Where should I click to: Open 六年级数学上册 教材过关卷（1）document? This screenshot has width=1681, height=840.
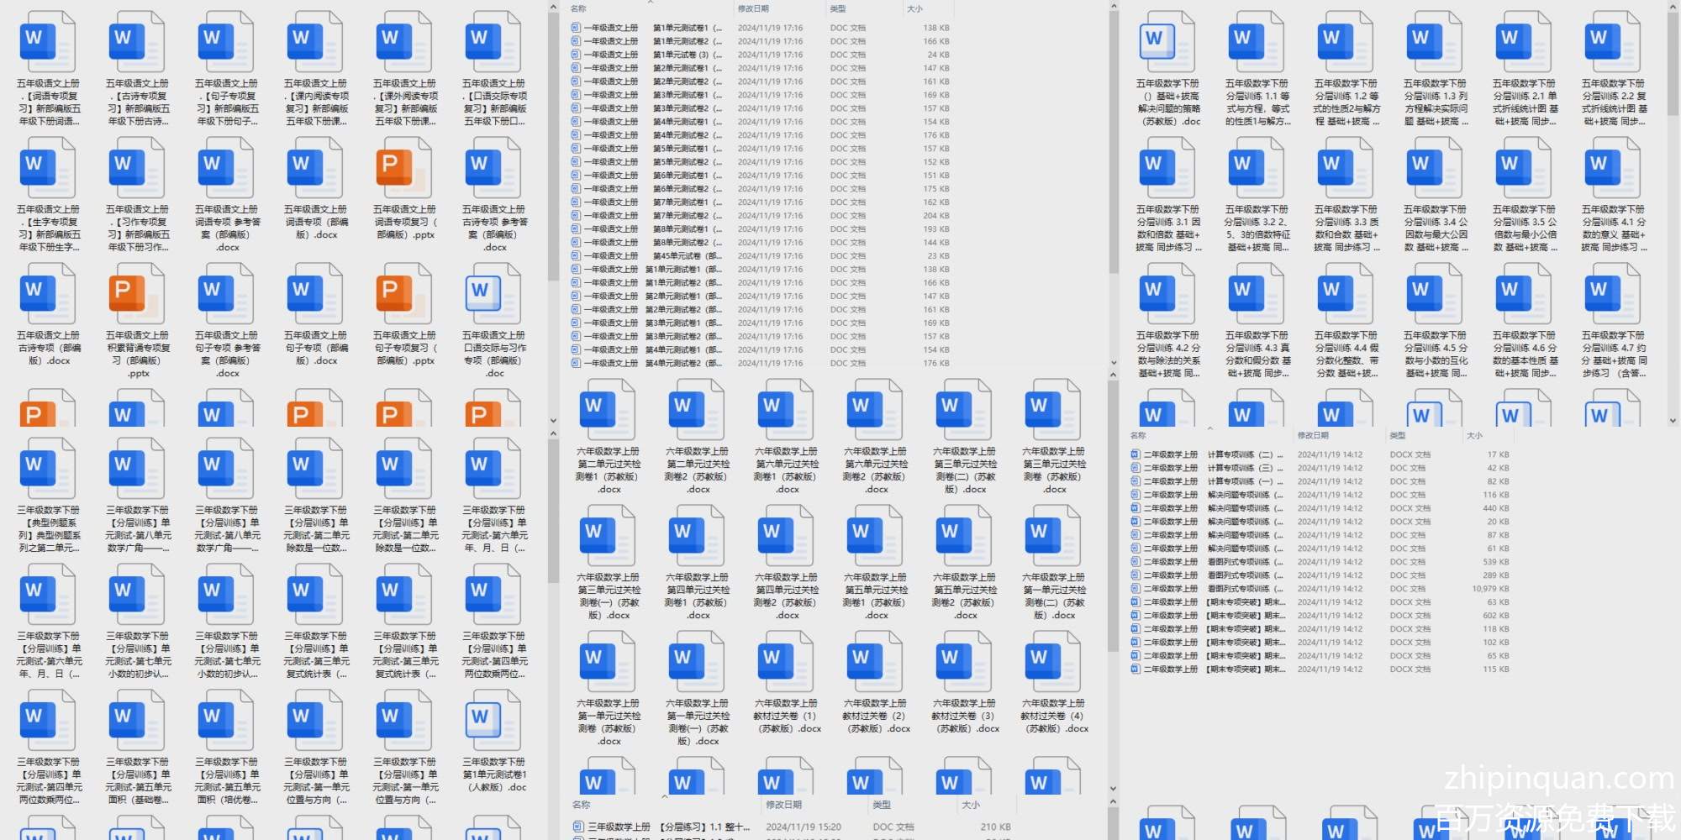click(787, 663)
